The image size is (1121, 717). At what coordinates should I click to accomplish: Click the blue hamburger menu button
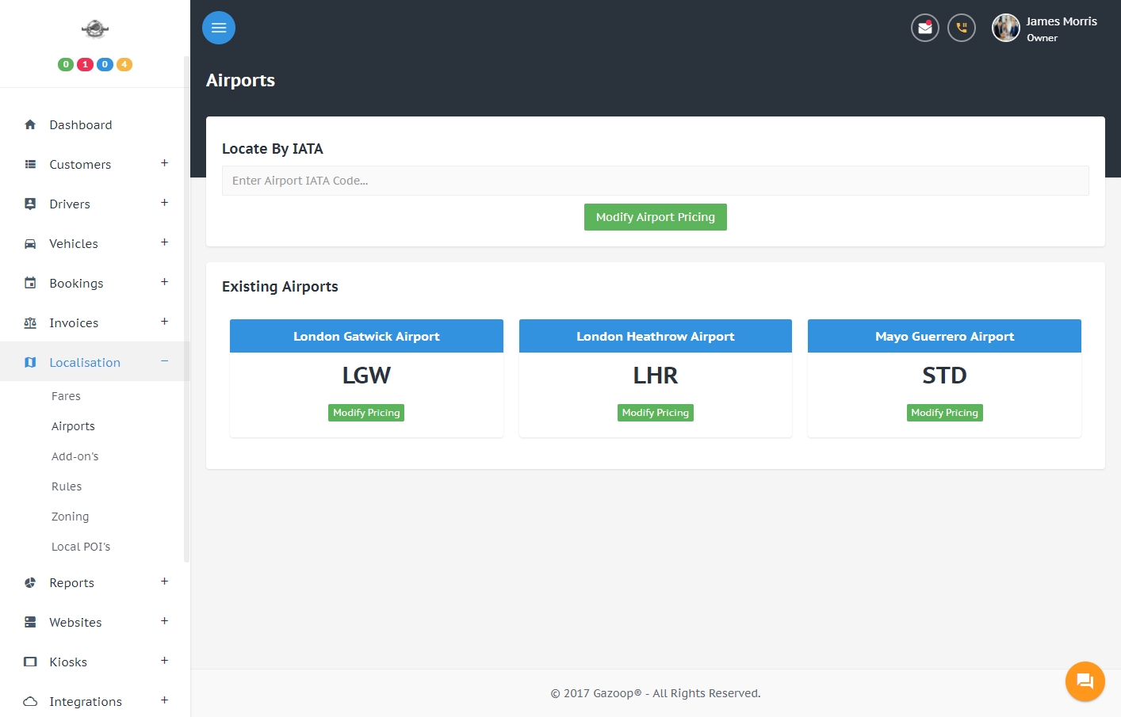(219, 28)
